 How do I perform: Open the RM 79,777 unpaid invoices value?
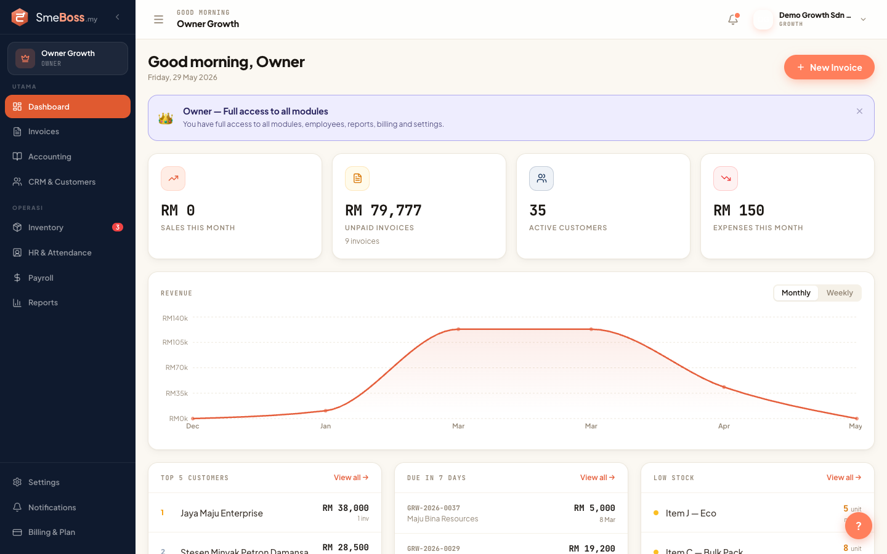(x=383, y=211)
